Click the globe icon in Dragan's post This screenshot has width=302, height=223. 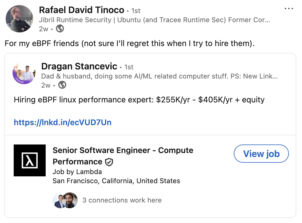click(62, 85)
